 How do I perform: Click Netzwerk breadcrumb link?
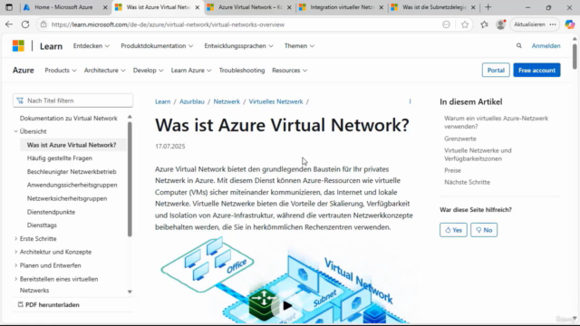[227, 101]
